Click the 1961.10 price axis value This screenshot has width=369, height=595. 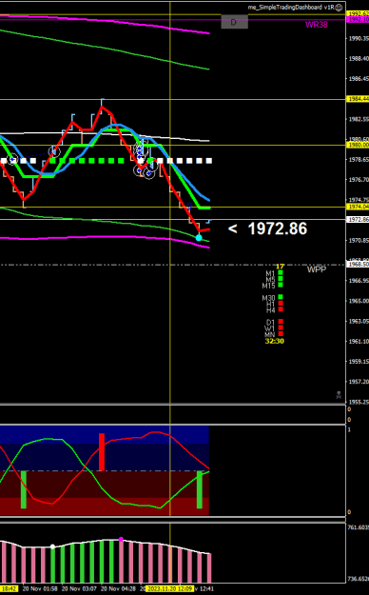pyautogui.click(x=359, y=341)
